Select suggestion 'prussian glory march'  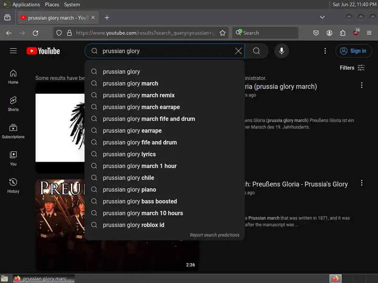point(165,83)
